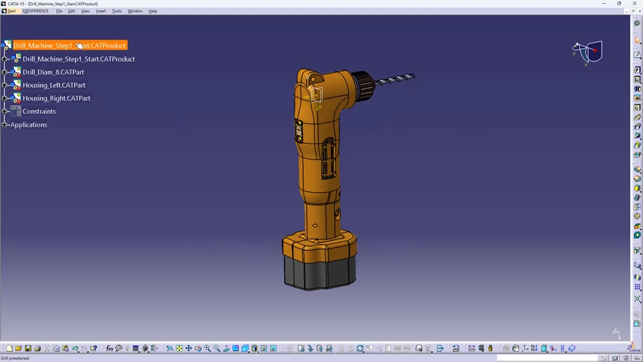Click the Fit All In icon

tap(180, 349)
